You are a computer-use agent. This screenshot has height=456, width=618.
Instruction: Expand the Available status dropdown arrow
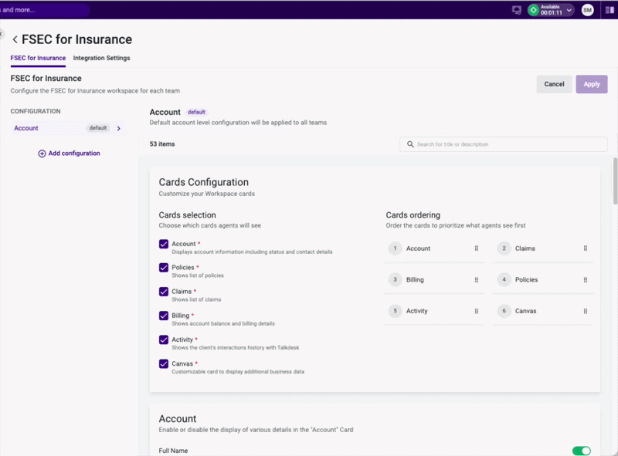[x=569, y=10]
